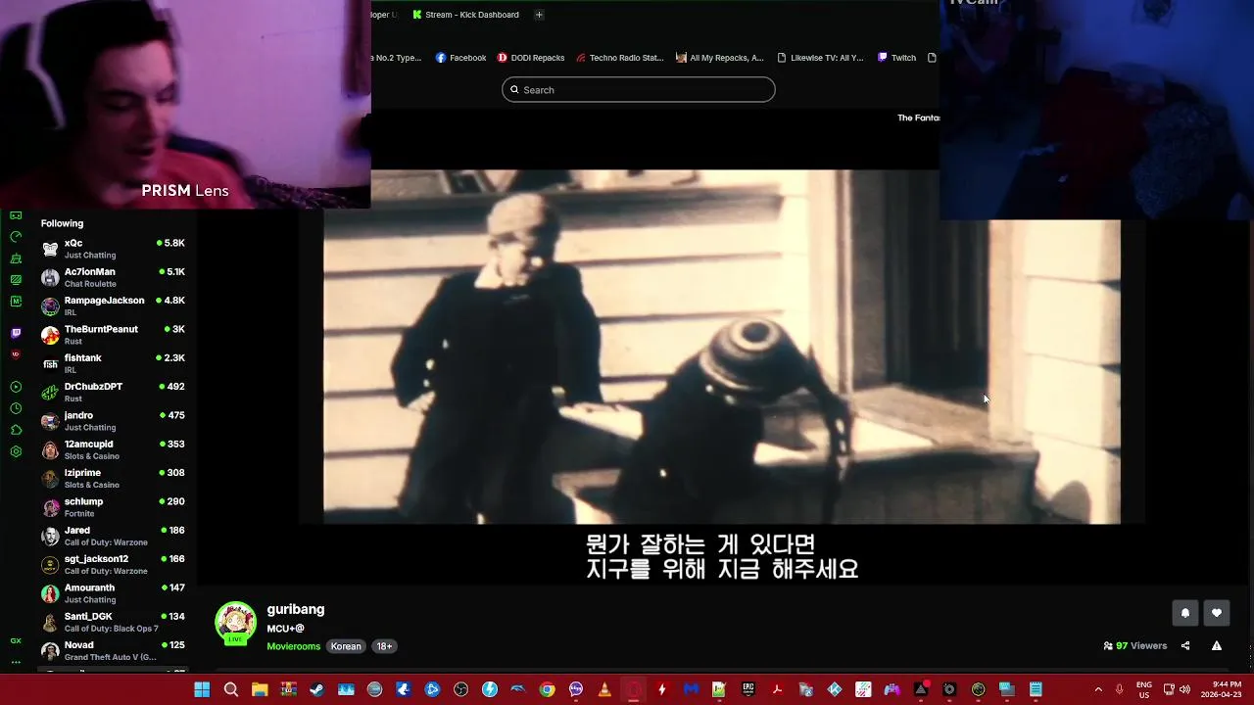This screenshot has height=705, width=1254.
Task: Click the notification bell button for guribang
Action: point(1184,613)
